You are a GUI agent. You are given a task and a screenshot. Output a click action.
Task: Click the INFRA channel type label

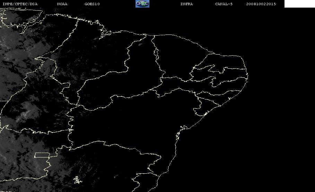click(186, 4)
